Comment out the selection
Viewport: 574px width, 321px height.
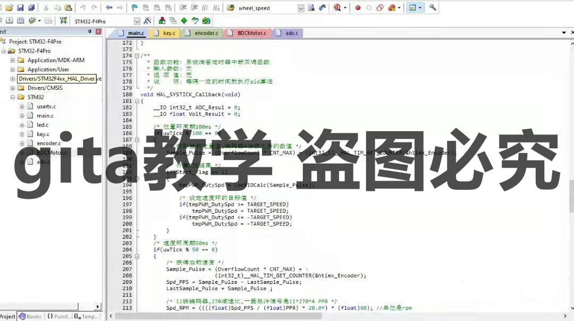point(205,7)
